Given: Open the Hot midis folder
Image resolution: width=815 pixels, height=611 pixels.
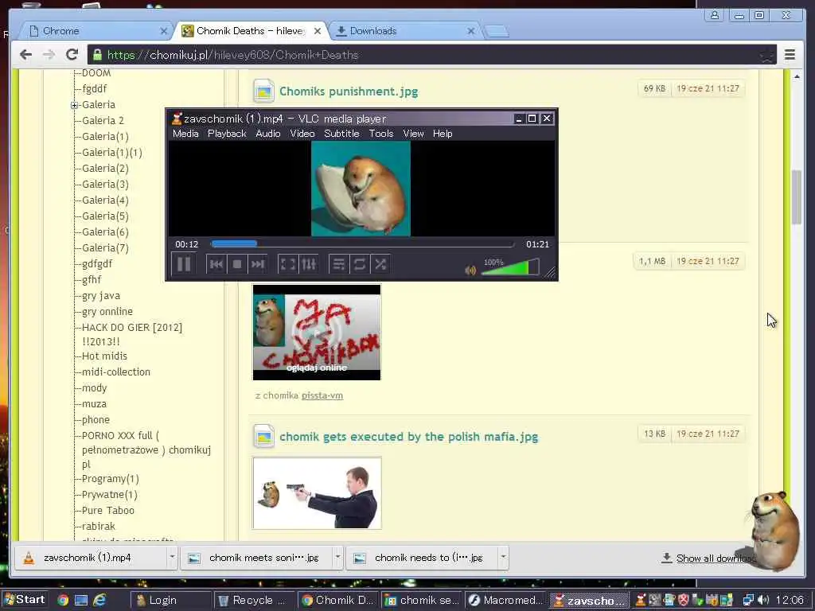Looking at the screenshot, I should (x=104, y=356).
